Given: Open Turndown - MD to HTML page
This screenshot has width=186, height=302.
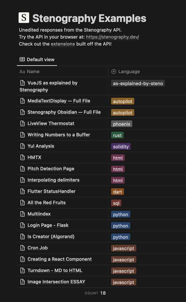Looking at the screenshot, I should pos(55,271).
